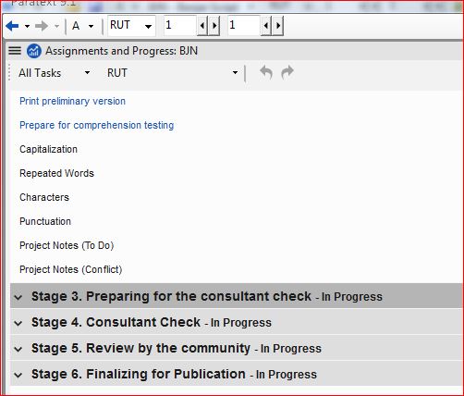Expand Stage 4 Consultant Check chevron
The image size is (464, 396).
18,323
